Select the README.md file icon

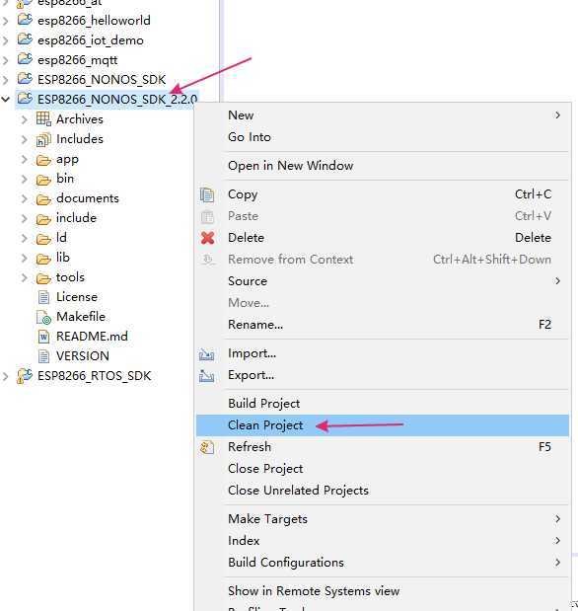click(43, 337)
